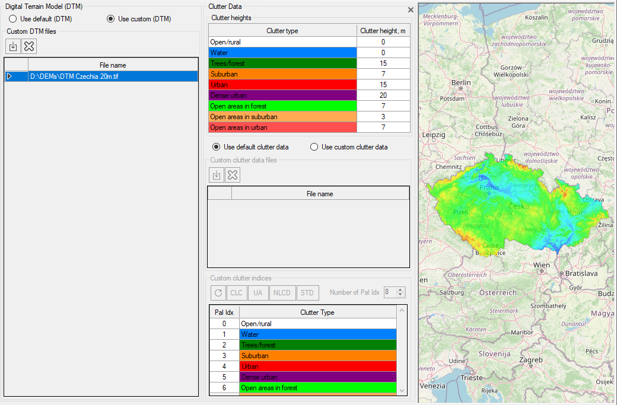The width and height of the screenshot is (617, 405).
Task: Click the Dense urban clutter type color cell
Action: click(x=282, y=95)
